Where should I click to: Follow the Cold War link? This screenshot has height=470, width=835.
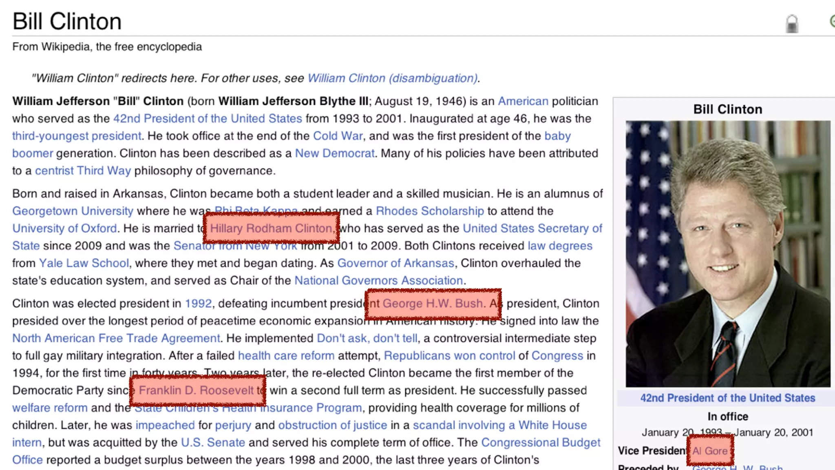pos(338,136)
